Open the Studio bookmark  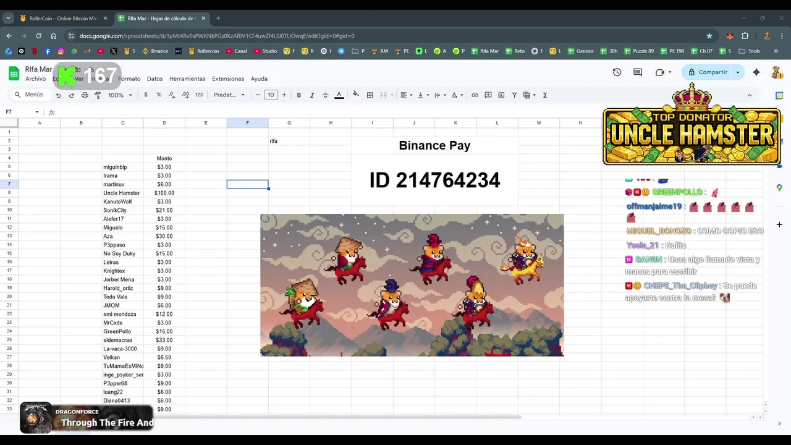tap(265, 51)
